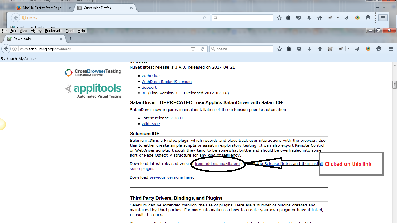Open the Edit menu
The height and width of the screenshot is (223, 397).
coord(13,31)
